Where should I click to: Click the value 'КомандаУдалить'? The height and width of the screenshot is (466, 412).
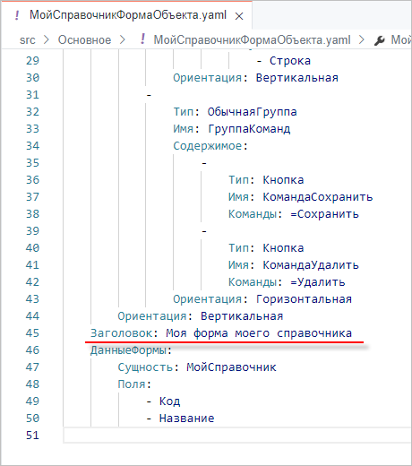click(x=311, y=265)
